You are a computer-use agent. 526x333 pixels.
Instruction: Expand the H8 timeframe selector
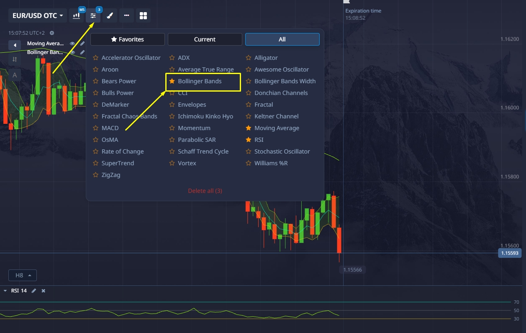click(23, 275)
